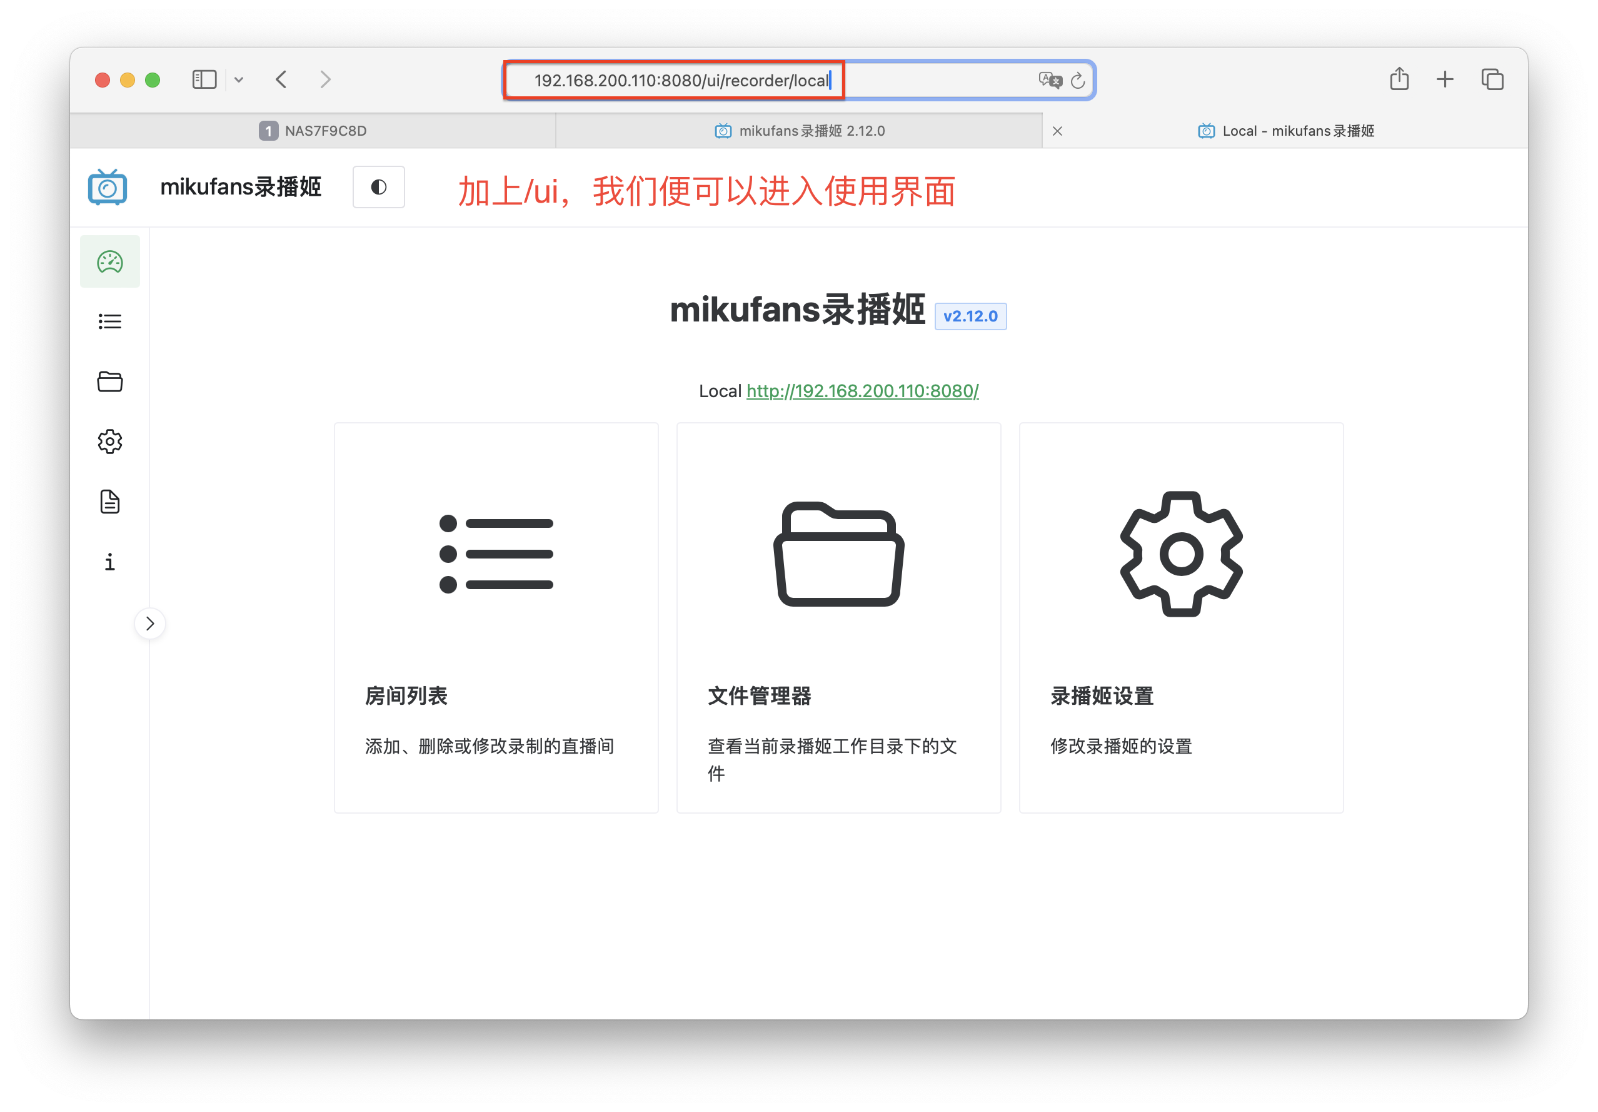The height and width of the screenshot is (1112, 1598).
Task: Open the 录播姬设置 card
Action: pyautogui.click(x=1181, y=618)
